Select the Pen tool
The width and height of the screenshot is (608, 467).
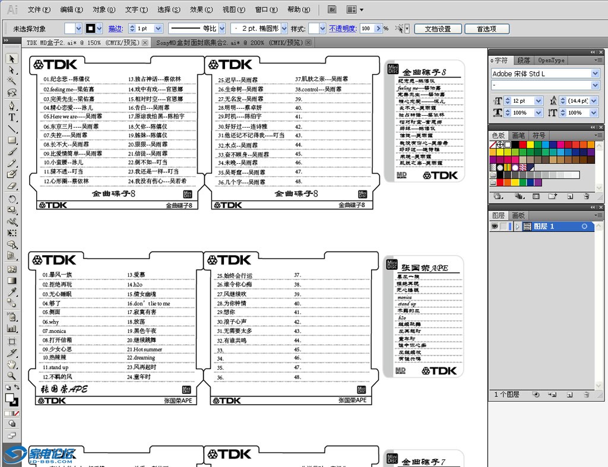[x=12, y=106]
